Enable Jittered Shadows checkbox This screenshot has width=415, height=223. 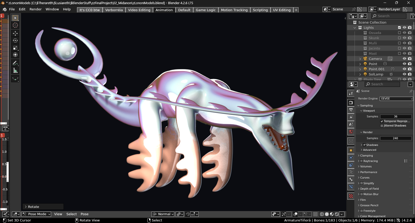382,126
